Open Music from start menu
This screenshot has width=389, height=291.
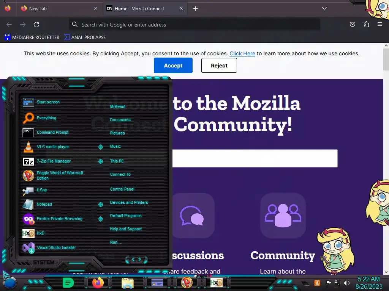[115, 147]
